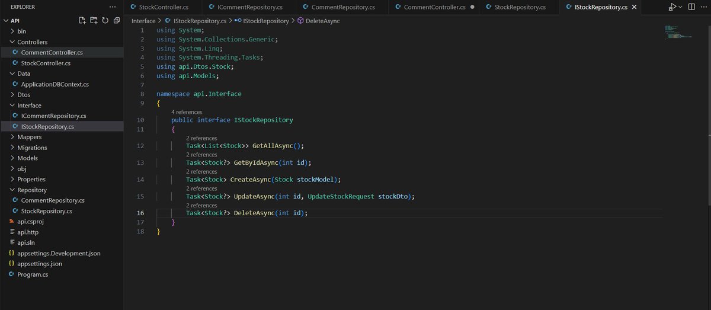Open api.http in Explorer

[28, 232]
